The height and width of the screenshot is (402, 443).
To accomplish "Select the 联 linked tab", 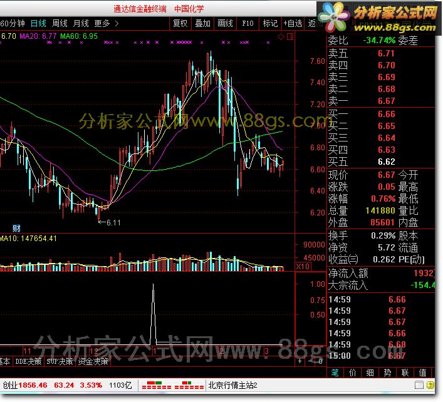I will tap(405, 373).
